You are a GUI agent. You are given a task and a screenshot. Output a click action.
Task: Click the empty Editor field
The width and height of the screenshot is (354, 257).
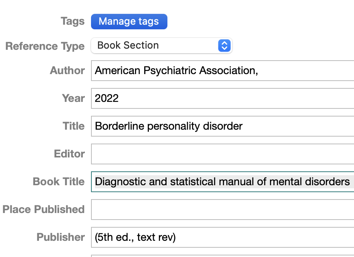[x=222, y=154]
